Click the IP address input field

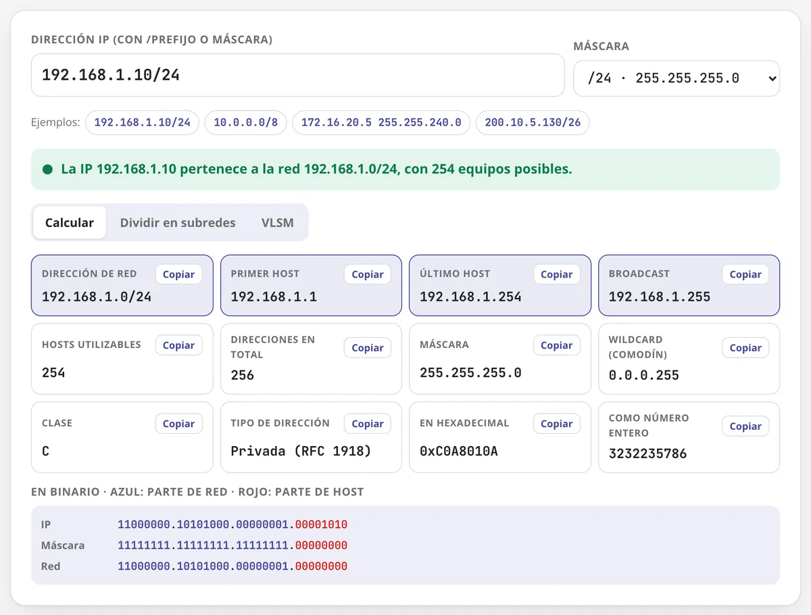pyautogui.click(x=297, y=75)
